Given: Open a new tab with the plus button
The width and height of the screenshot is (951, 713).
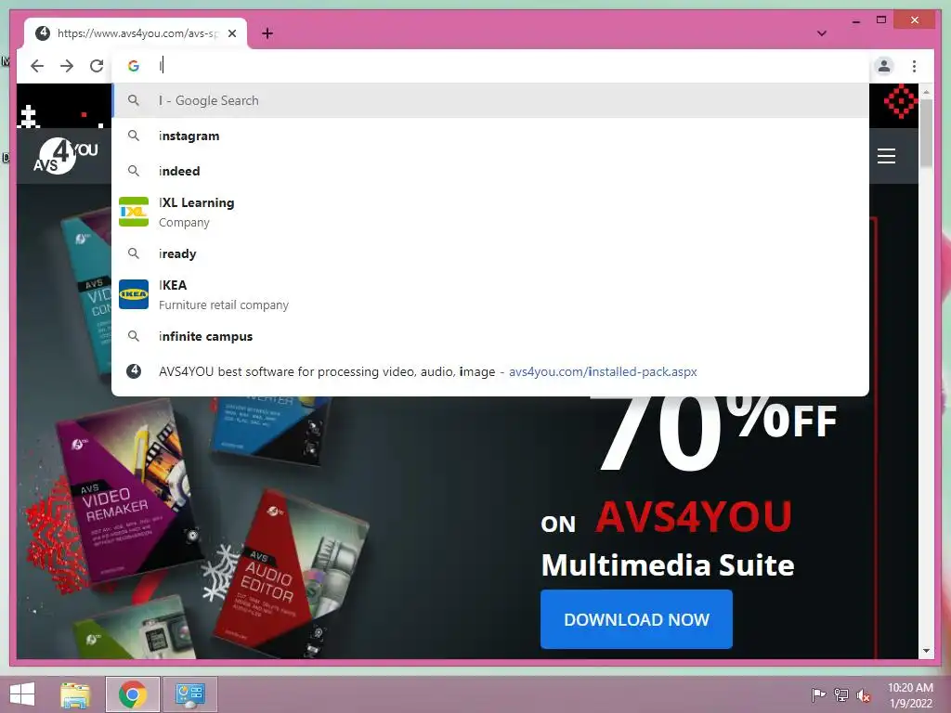Looking at the screenshot, I should coord(267,33).
